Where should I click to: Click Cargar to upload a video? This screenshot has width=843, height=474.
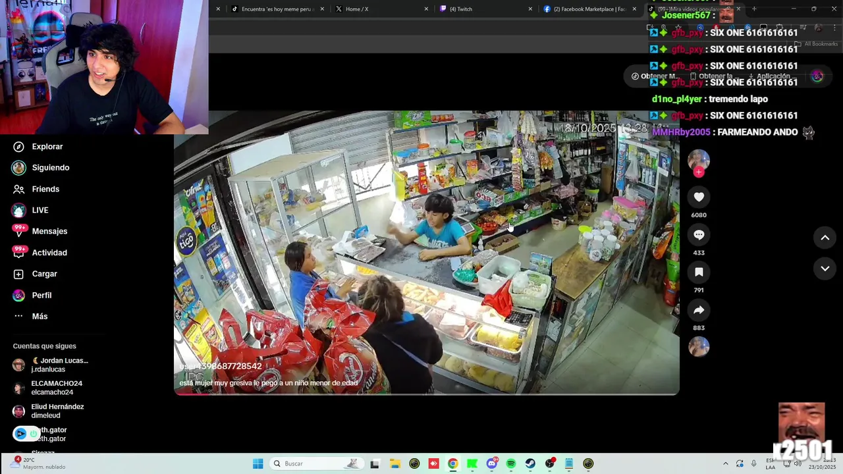[x=35, y=274]
